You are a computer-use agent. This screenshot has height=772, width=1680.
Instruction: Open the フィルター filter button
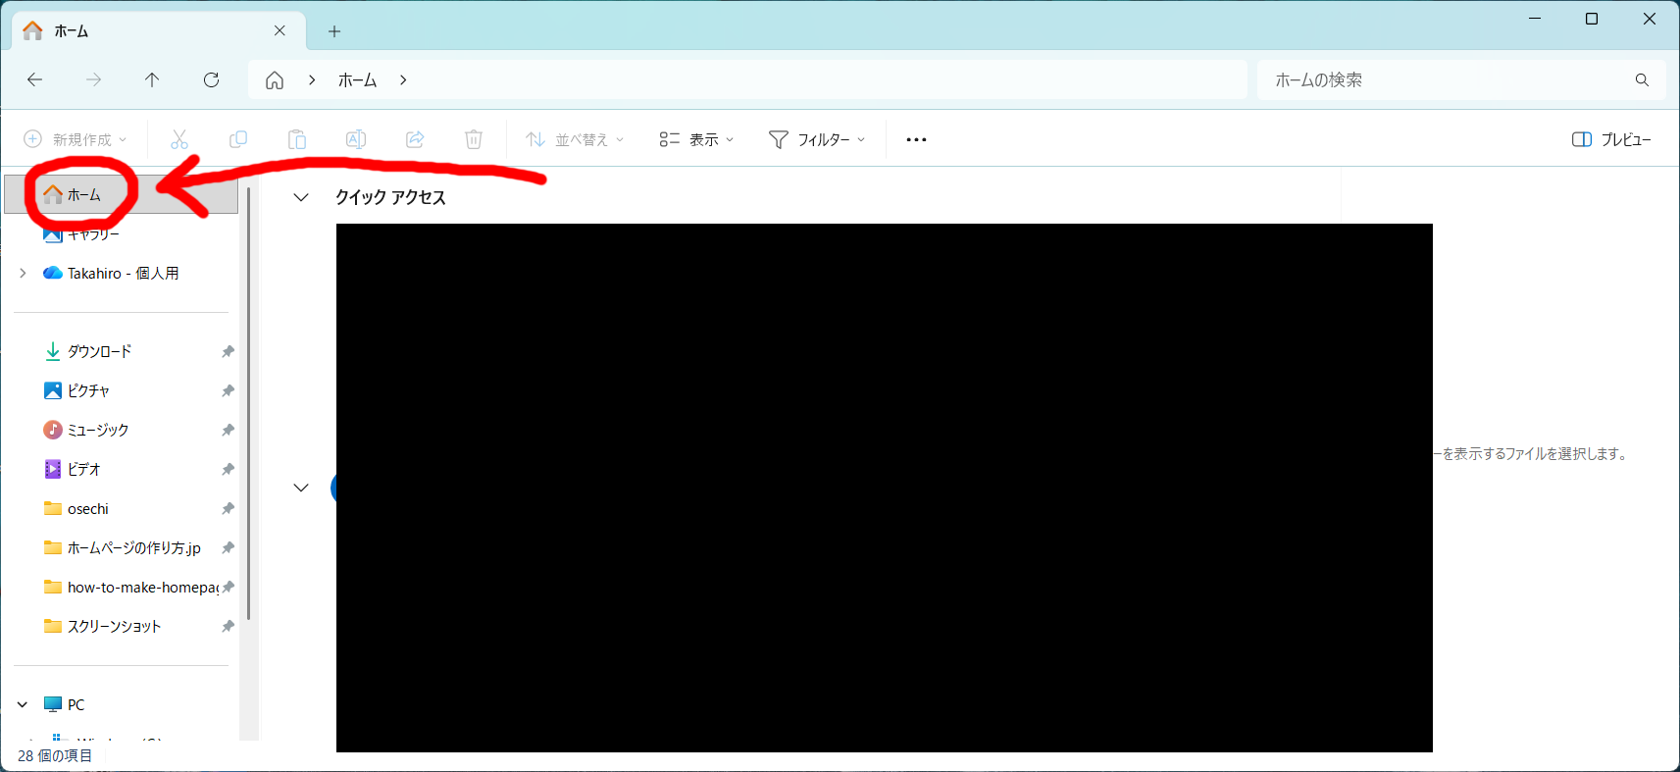[x=817, y=139]
